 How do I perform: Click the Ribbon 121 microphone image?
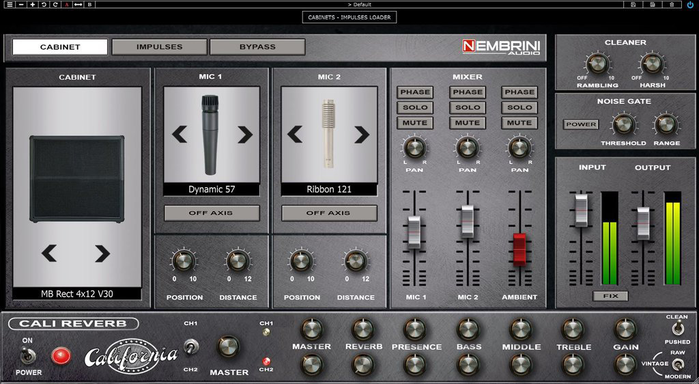[328, 133]
